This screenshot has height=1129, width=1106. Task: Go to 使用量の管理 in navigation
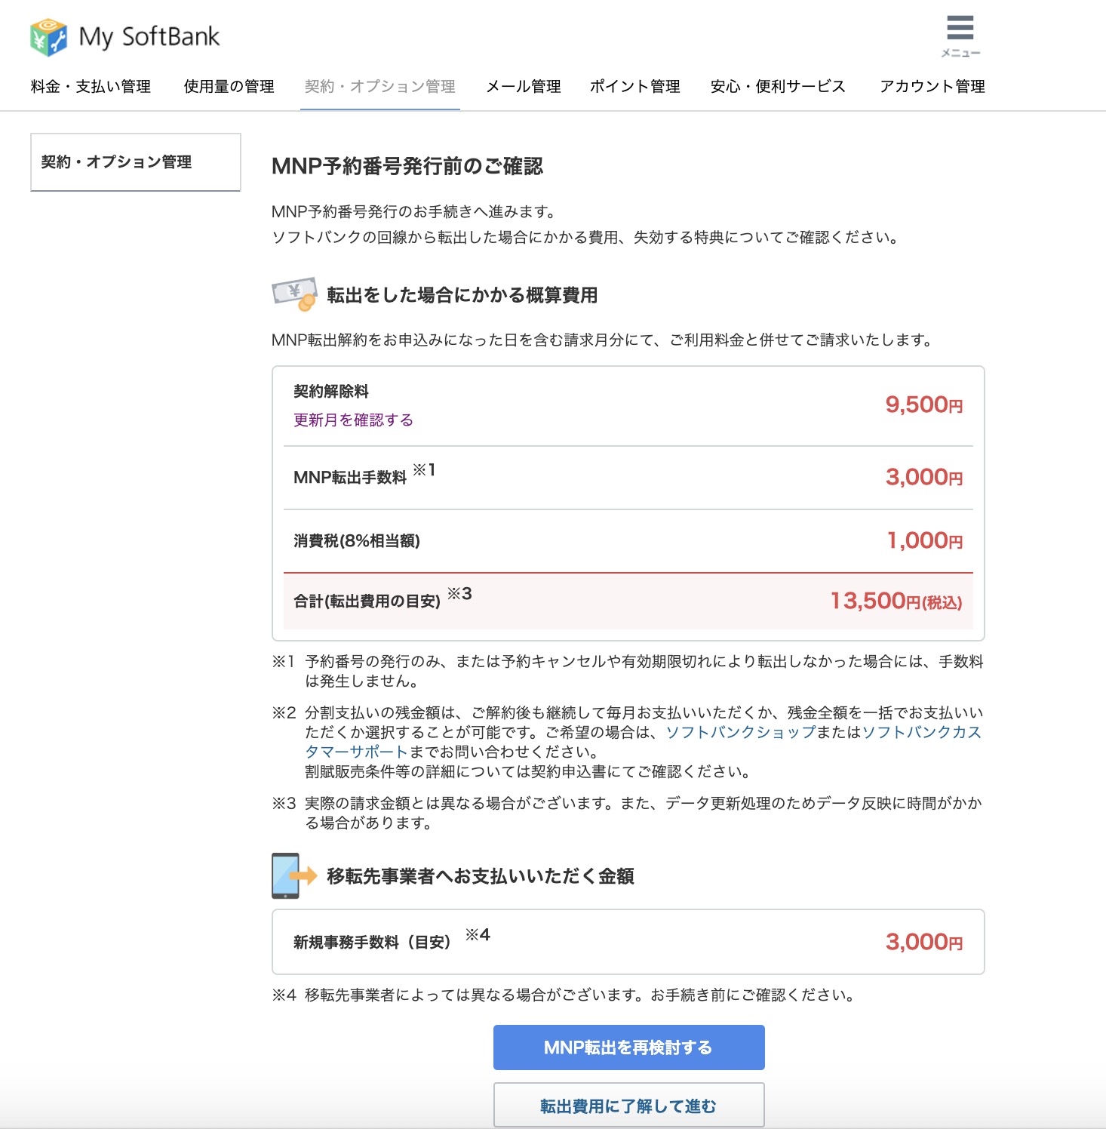coord(229,87)
